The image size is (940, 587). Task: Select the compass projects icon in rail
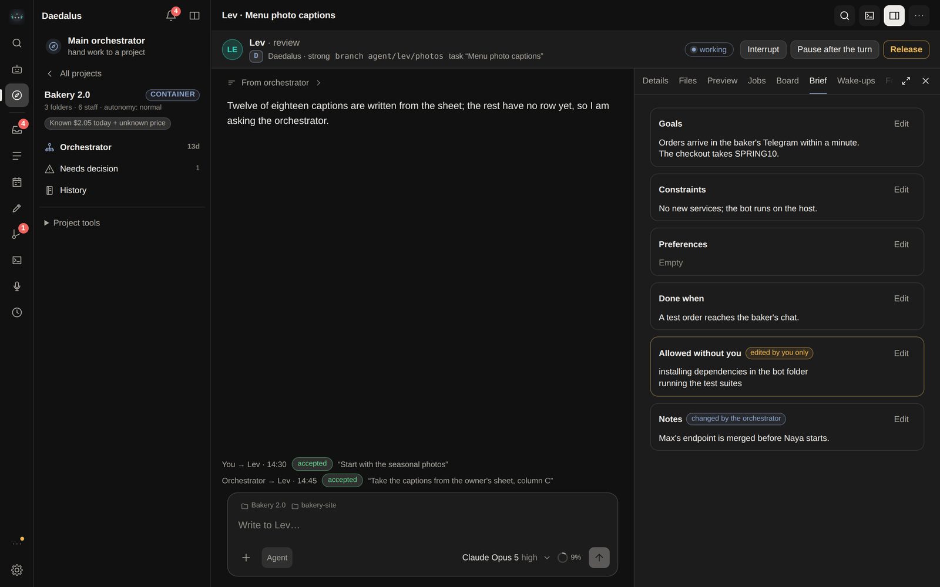click(16, 95)
